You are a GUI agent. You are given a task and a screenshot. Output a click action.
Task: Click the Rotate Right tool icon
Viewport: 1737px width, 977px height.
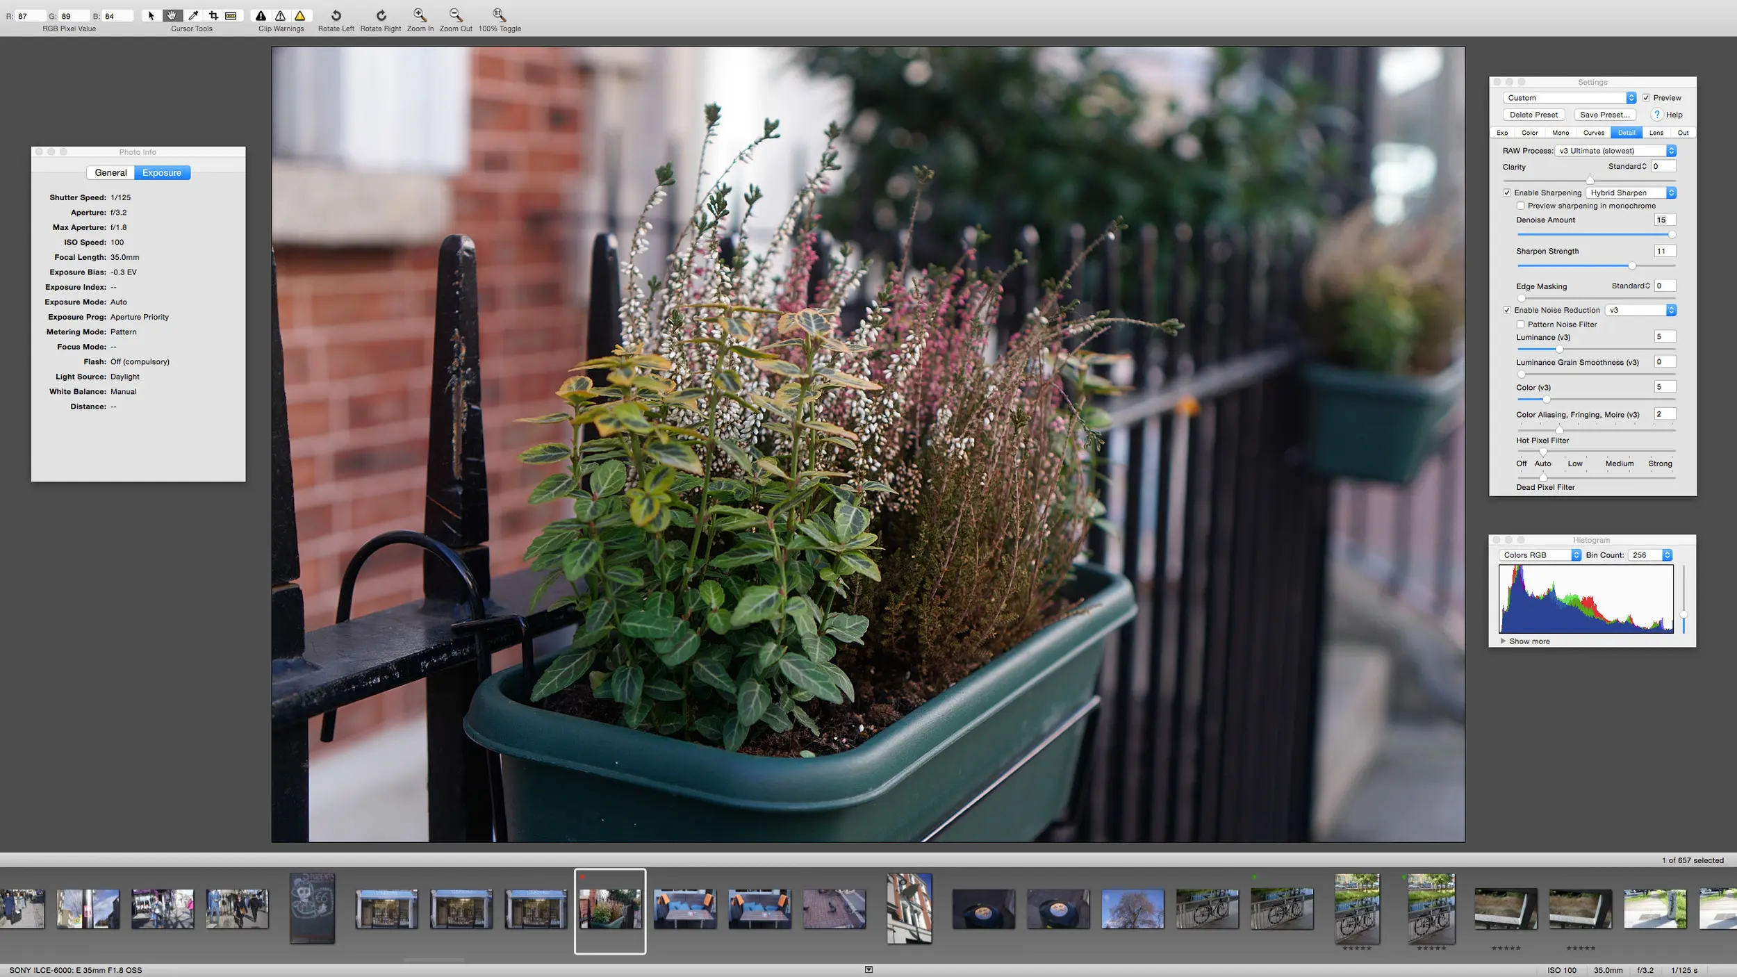coord(379,15)
